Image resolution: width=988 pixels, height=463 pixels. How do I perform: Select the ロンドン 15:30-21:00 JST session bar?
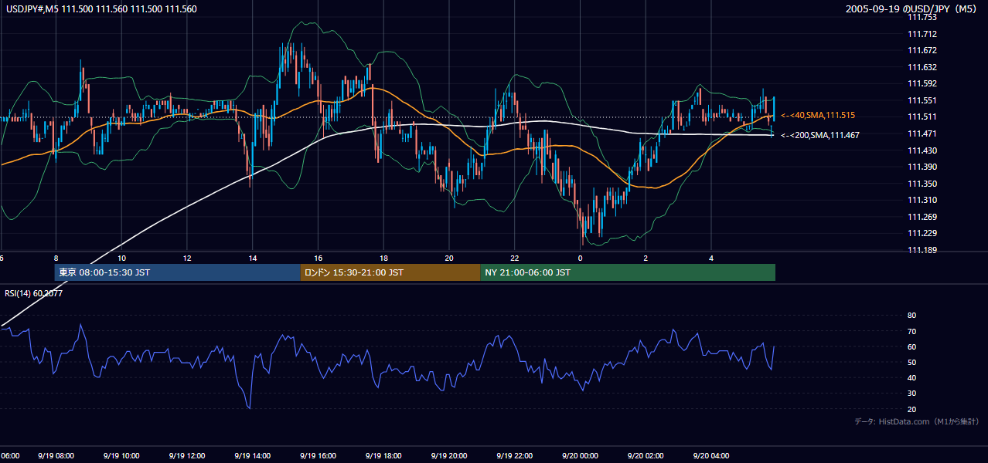click(390, 272)
